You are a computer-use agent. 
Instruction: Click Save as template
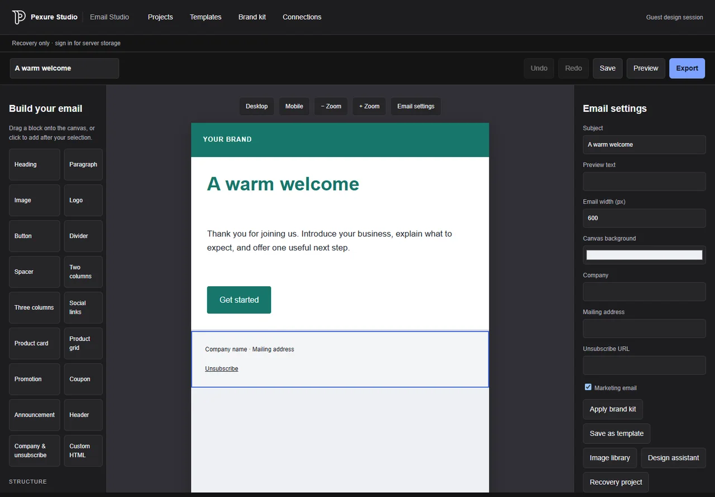[617, 433]
